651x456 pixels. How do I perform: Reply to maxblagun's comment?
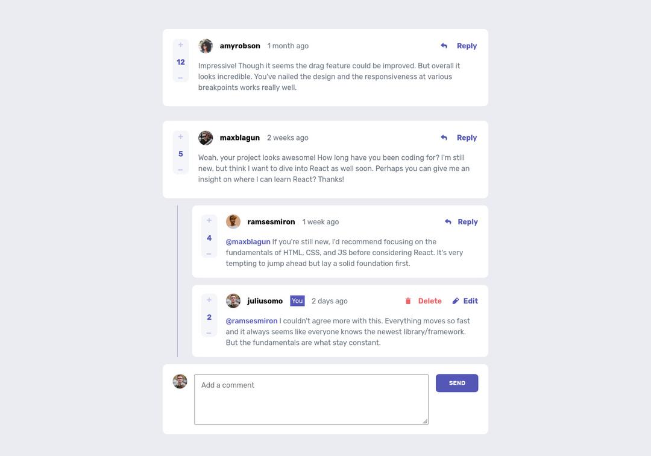[x=459, y=138]
